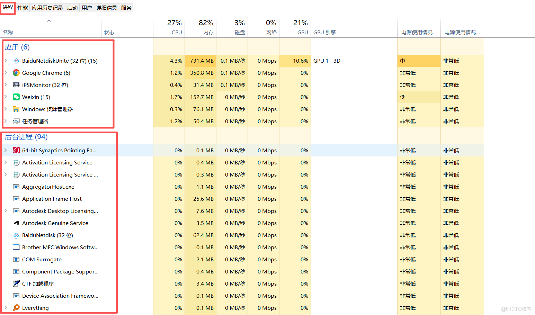The height and width of the screenshot is (315, 535).
Task: Sort processes by the 网络 column
Action: click(x=264, y=28)
